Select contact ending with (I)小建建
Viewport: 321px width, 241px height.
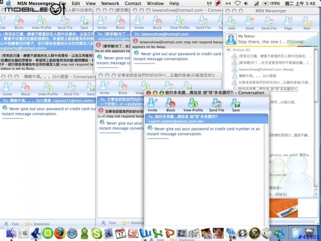click(x=257, y=76)
